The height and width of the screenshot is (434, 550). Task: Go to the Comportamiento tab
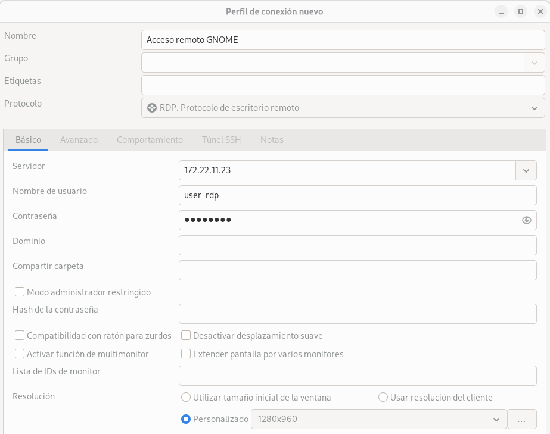(x=150, y=140)
